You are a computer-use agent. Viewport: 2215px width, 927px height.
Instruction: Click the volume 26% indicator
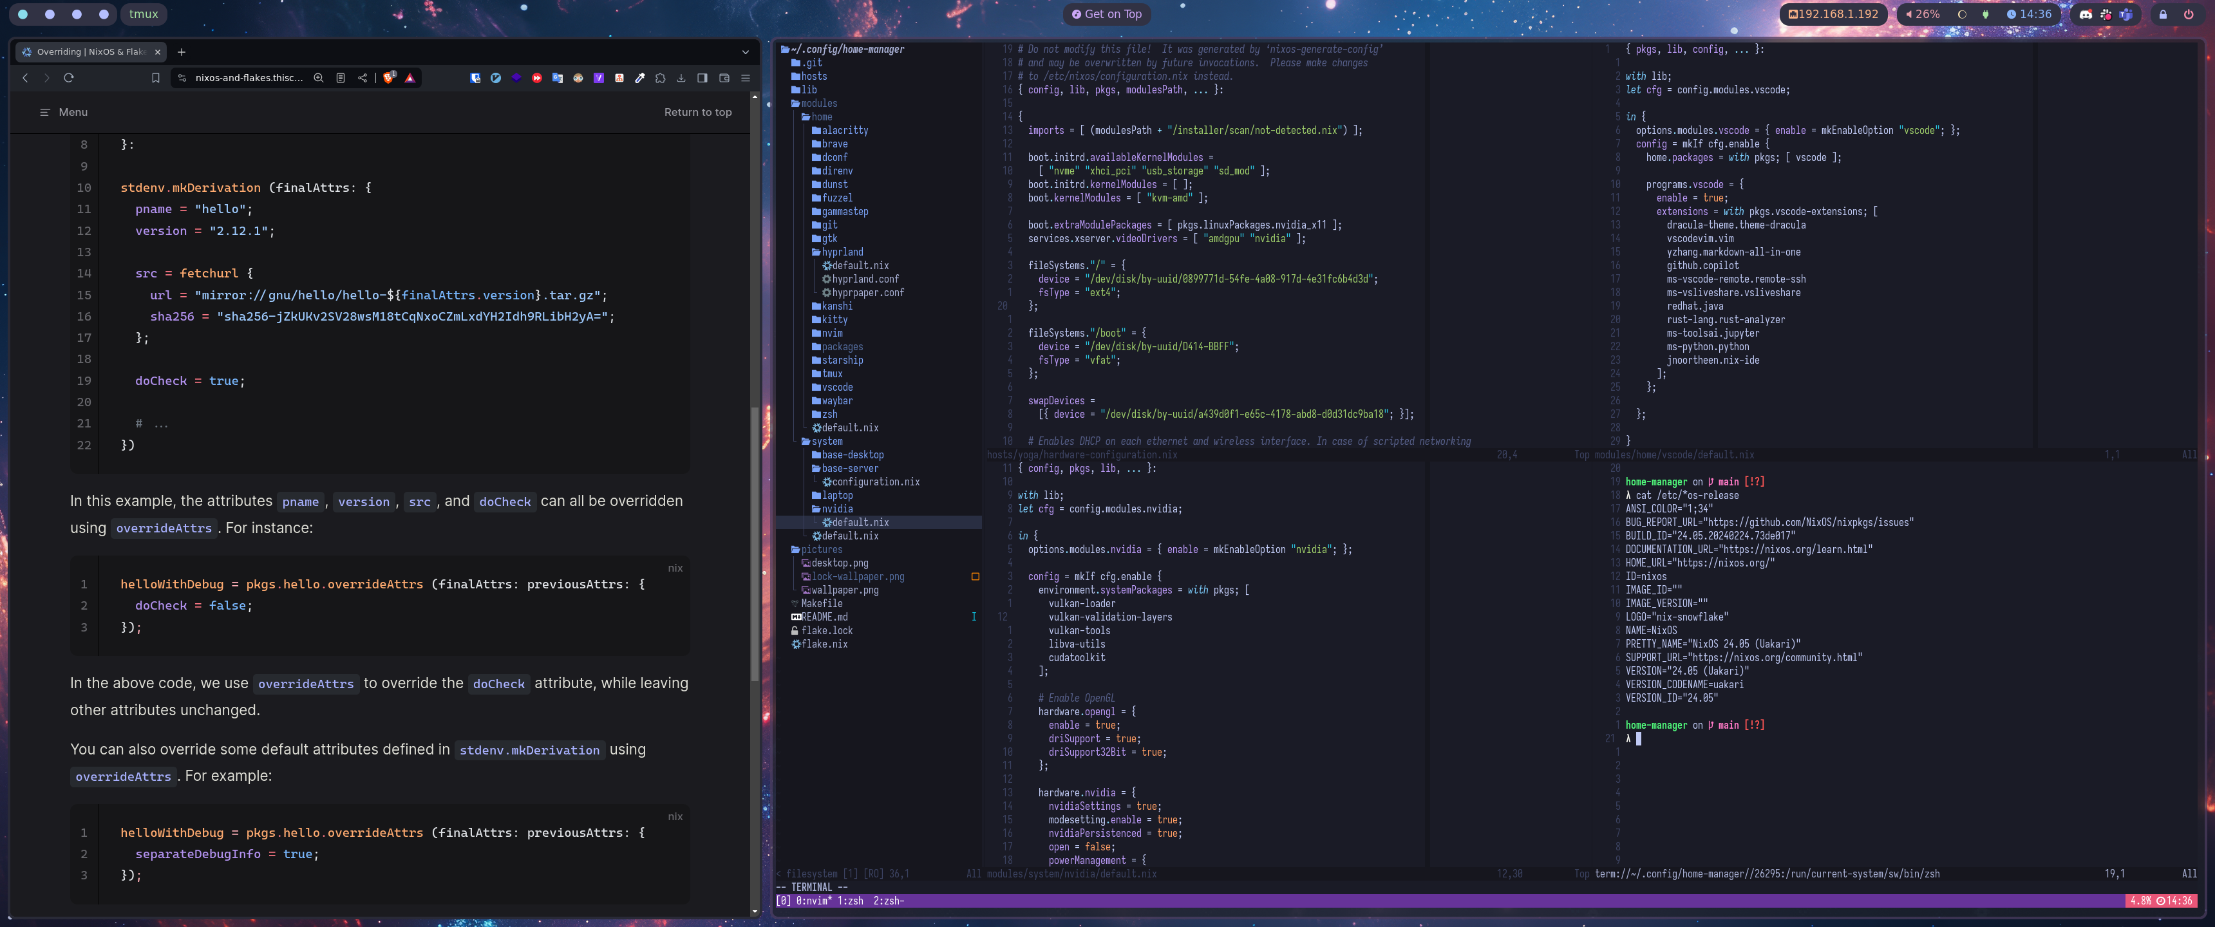coord(1923,14)
